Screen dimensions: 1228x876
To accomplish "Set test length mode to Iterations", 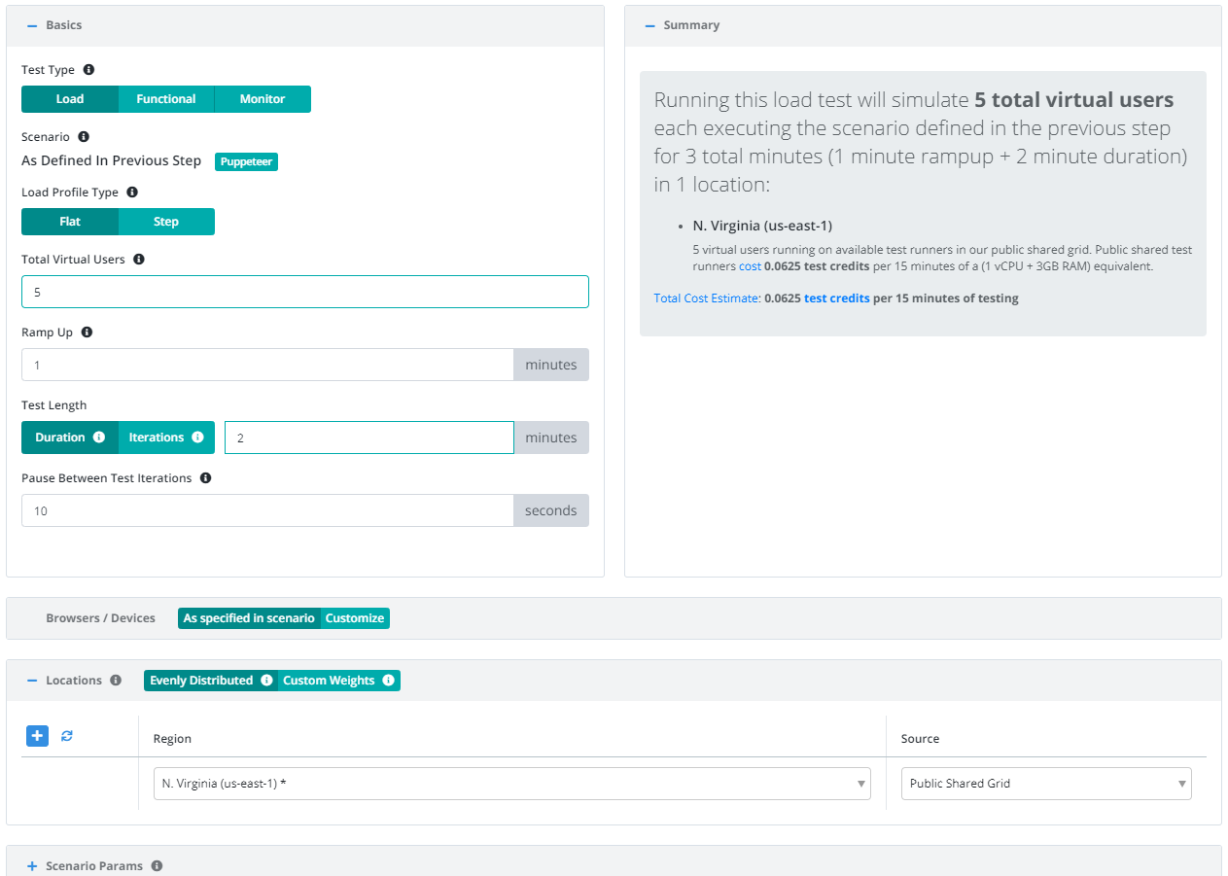I will 166,438.
